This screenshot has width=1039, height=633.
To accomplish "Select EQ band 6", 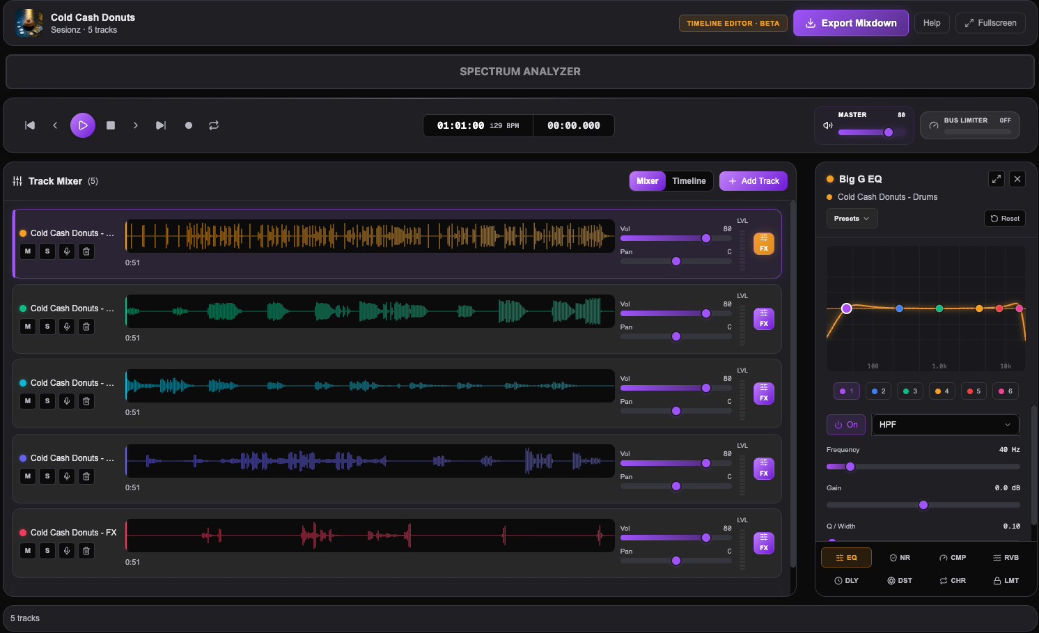I will pyautogui.click(x=1006, y=391).
